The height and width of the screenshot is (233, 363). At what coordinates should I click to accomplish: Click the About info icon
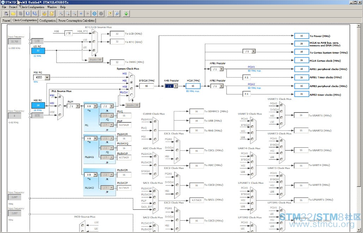click(x=117, y=14)
